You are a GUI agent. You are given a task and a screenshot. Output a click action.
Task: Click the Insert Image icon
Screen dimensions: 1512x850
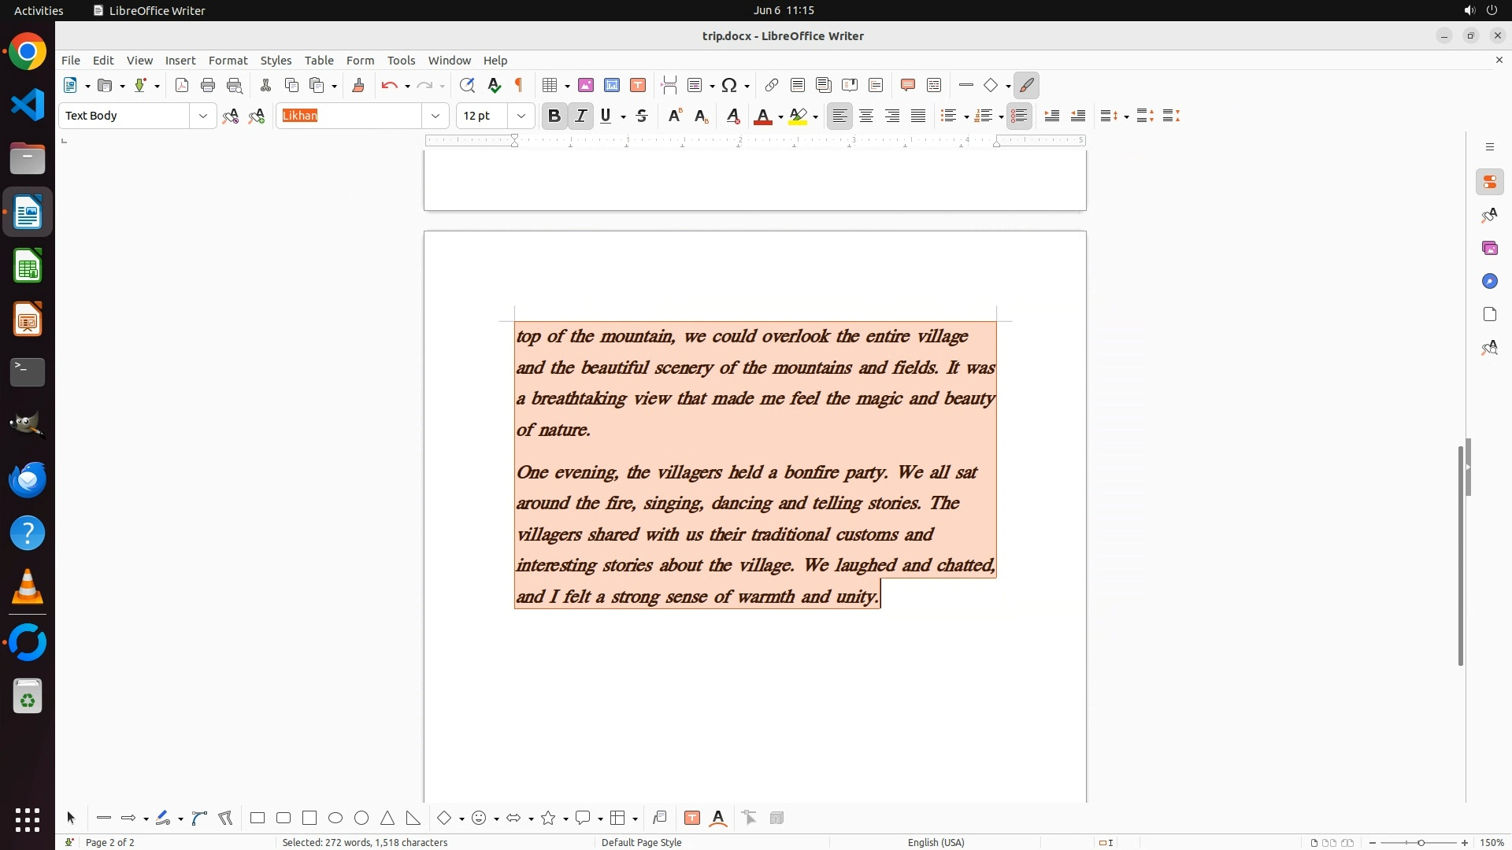coord(586,86)
